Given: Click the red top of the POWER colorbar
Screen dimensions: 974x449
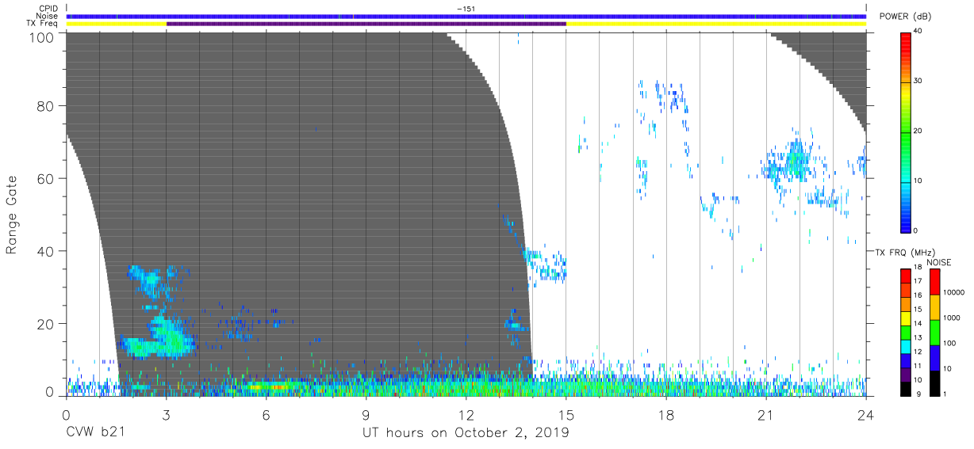Looking at the screenshot, I should 906,40.
